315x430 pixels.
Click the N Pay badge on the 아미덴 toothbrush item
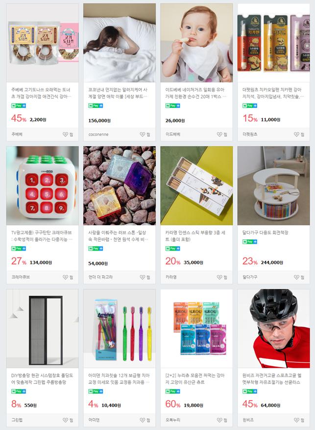(x=96, y=391)
